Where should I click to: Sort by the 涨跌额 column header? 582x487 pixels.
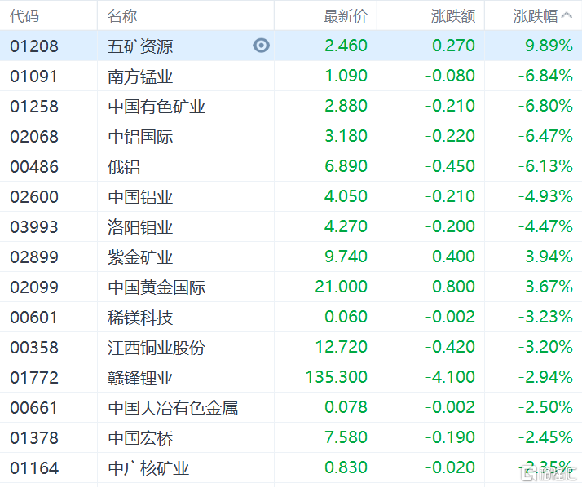pyautogui.click(x=453, y=16)
